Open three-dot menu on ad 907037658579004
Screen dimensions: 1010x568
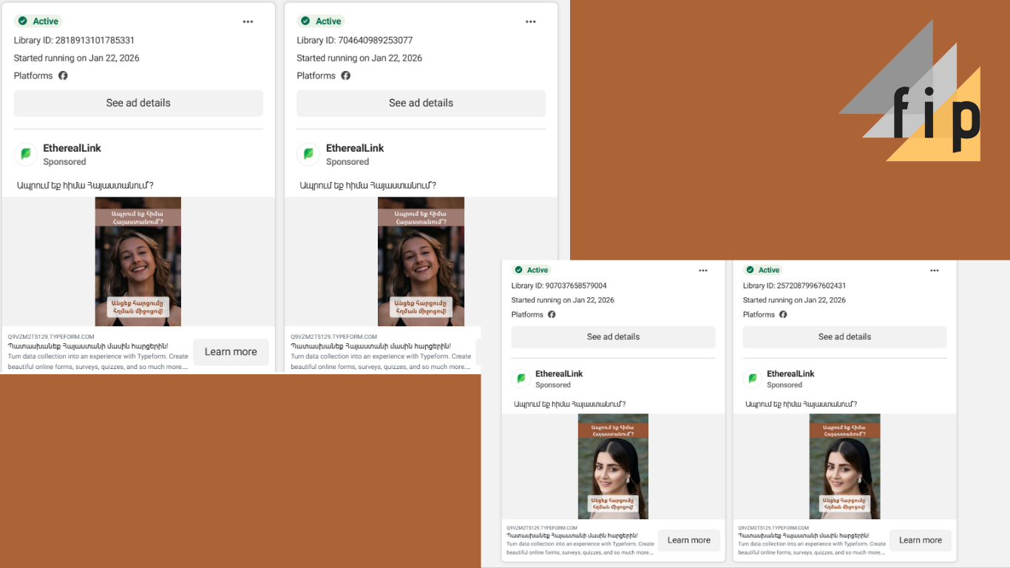coord(703,271)
